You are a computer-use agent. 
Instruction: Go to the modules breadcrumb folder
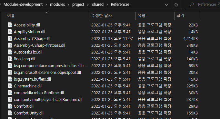(x=57, y=5)
